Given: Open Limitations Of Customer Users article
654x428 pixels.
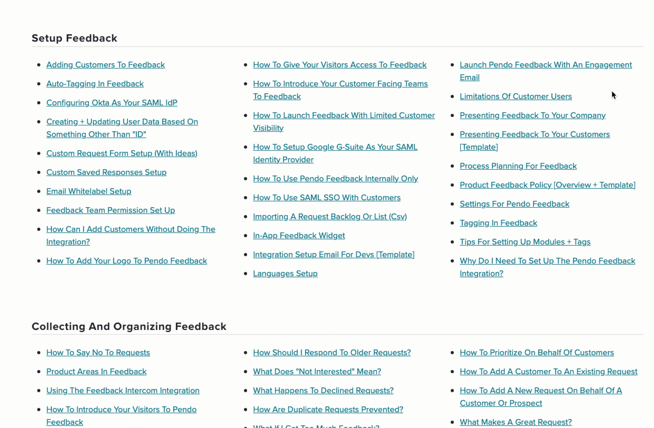Looking at the screenshot, I should click(516, 95).
